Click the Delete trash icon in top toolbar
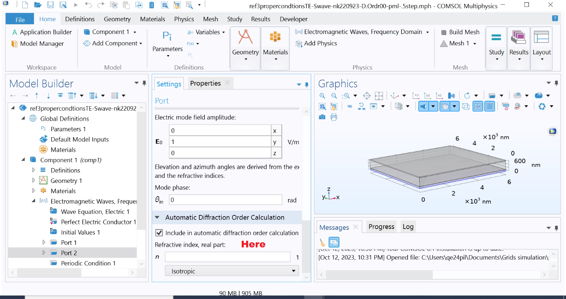 pyautogui.click(x=152, y=5)
